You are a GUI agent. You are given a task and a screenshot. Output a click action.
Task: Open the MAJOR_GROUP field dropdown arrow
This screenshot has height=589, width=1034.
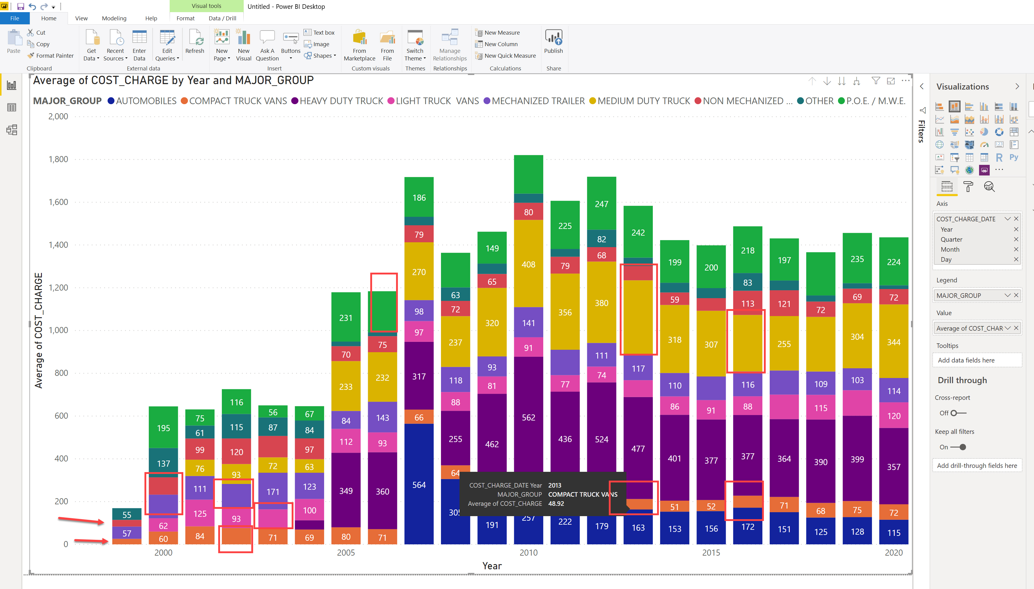(1007, 295)
